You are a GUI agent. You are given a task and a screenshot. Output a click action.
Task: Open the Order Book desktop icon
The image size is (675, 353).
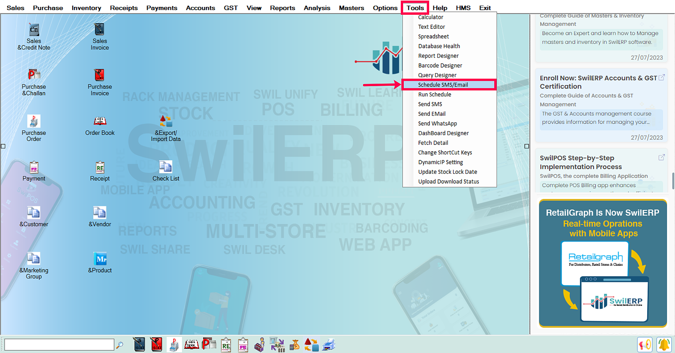[100, 126]
